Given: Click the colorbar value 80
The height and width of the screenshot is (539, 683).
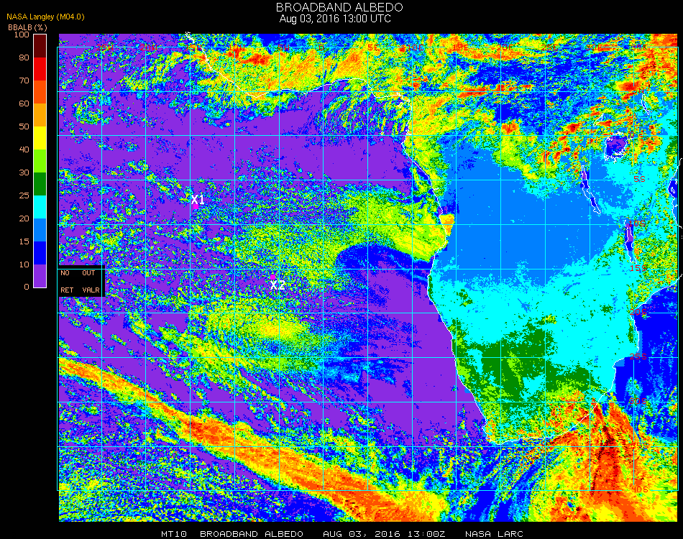Looking at the screenshot, I should 24,57.
